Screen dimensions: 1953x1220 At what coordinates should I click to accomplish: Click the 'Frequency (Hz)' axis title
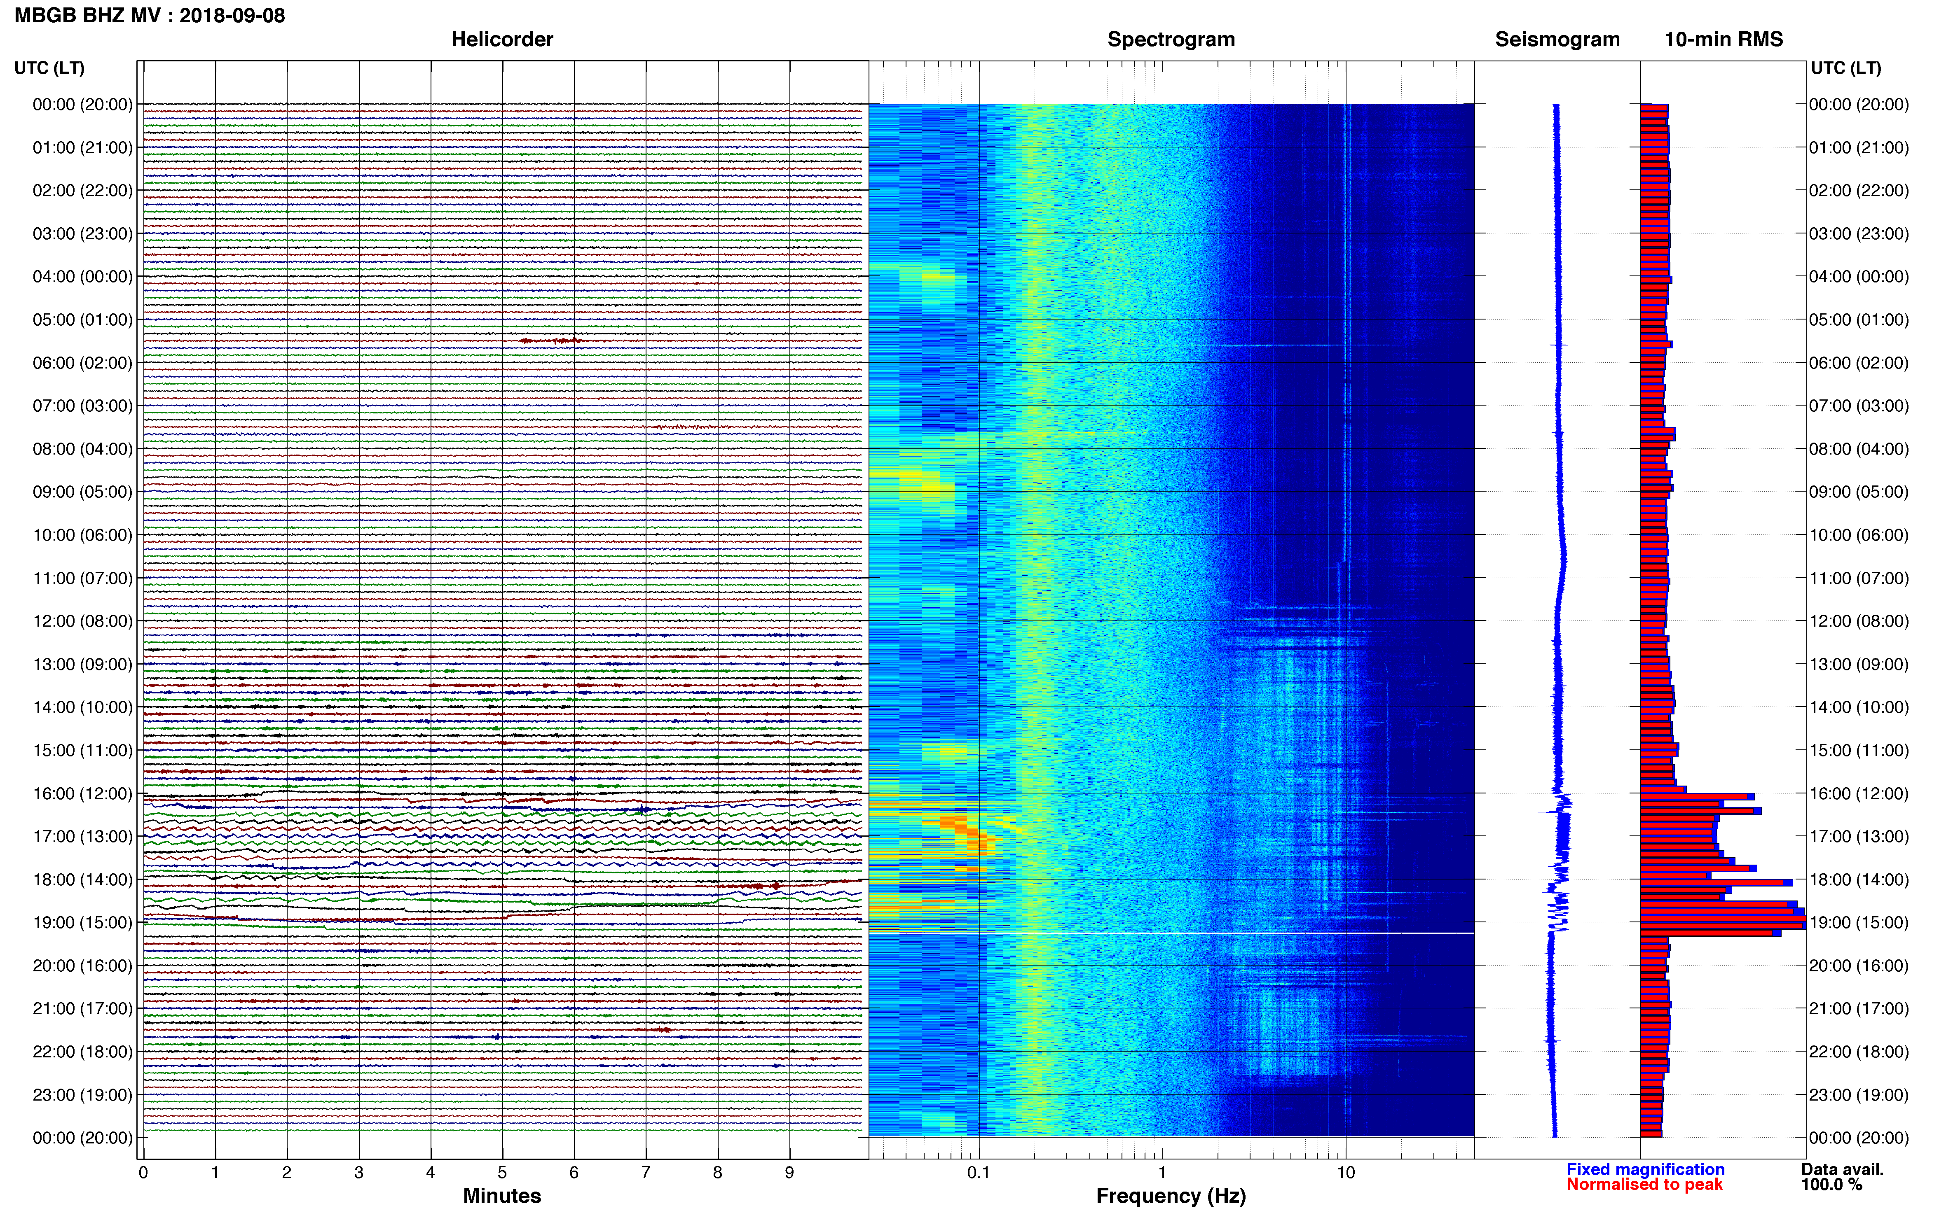(1171, 1196)
